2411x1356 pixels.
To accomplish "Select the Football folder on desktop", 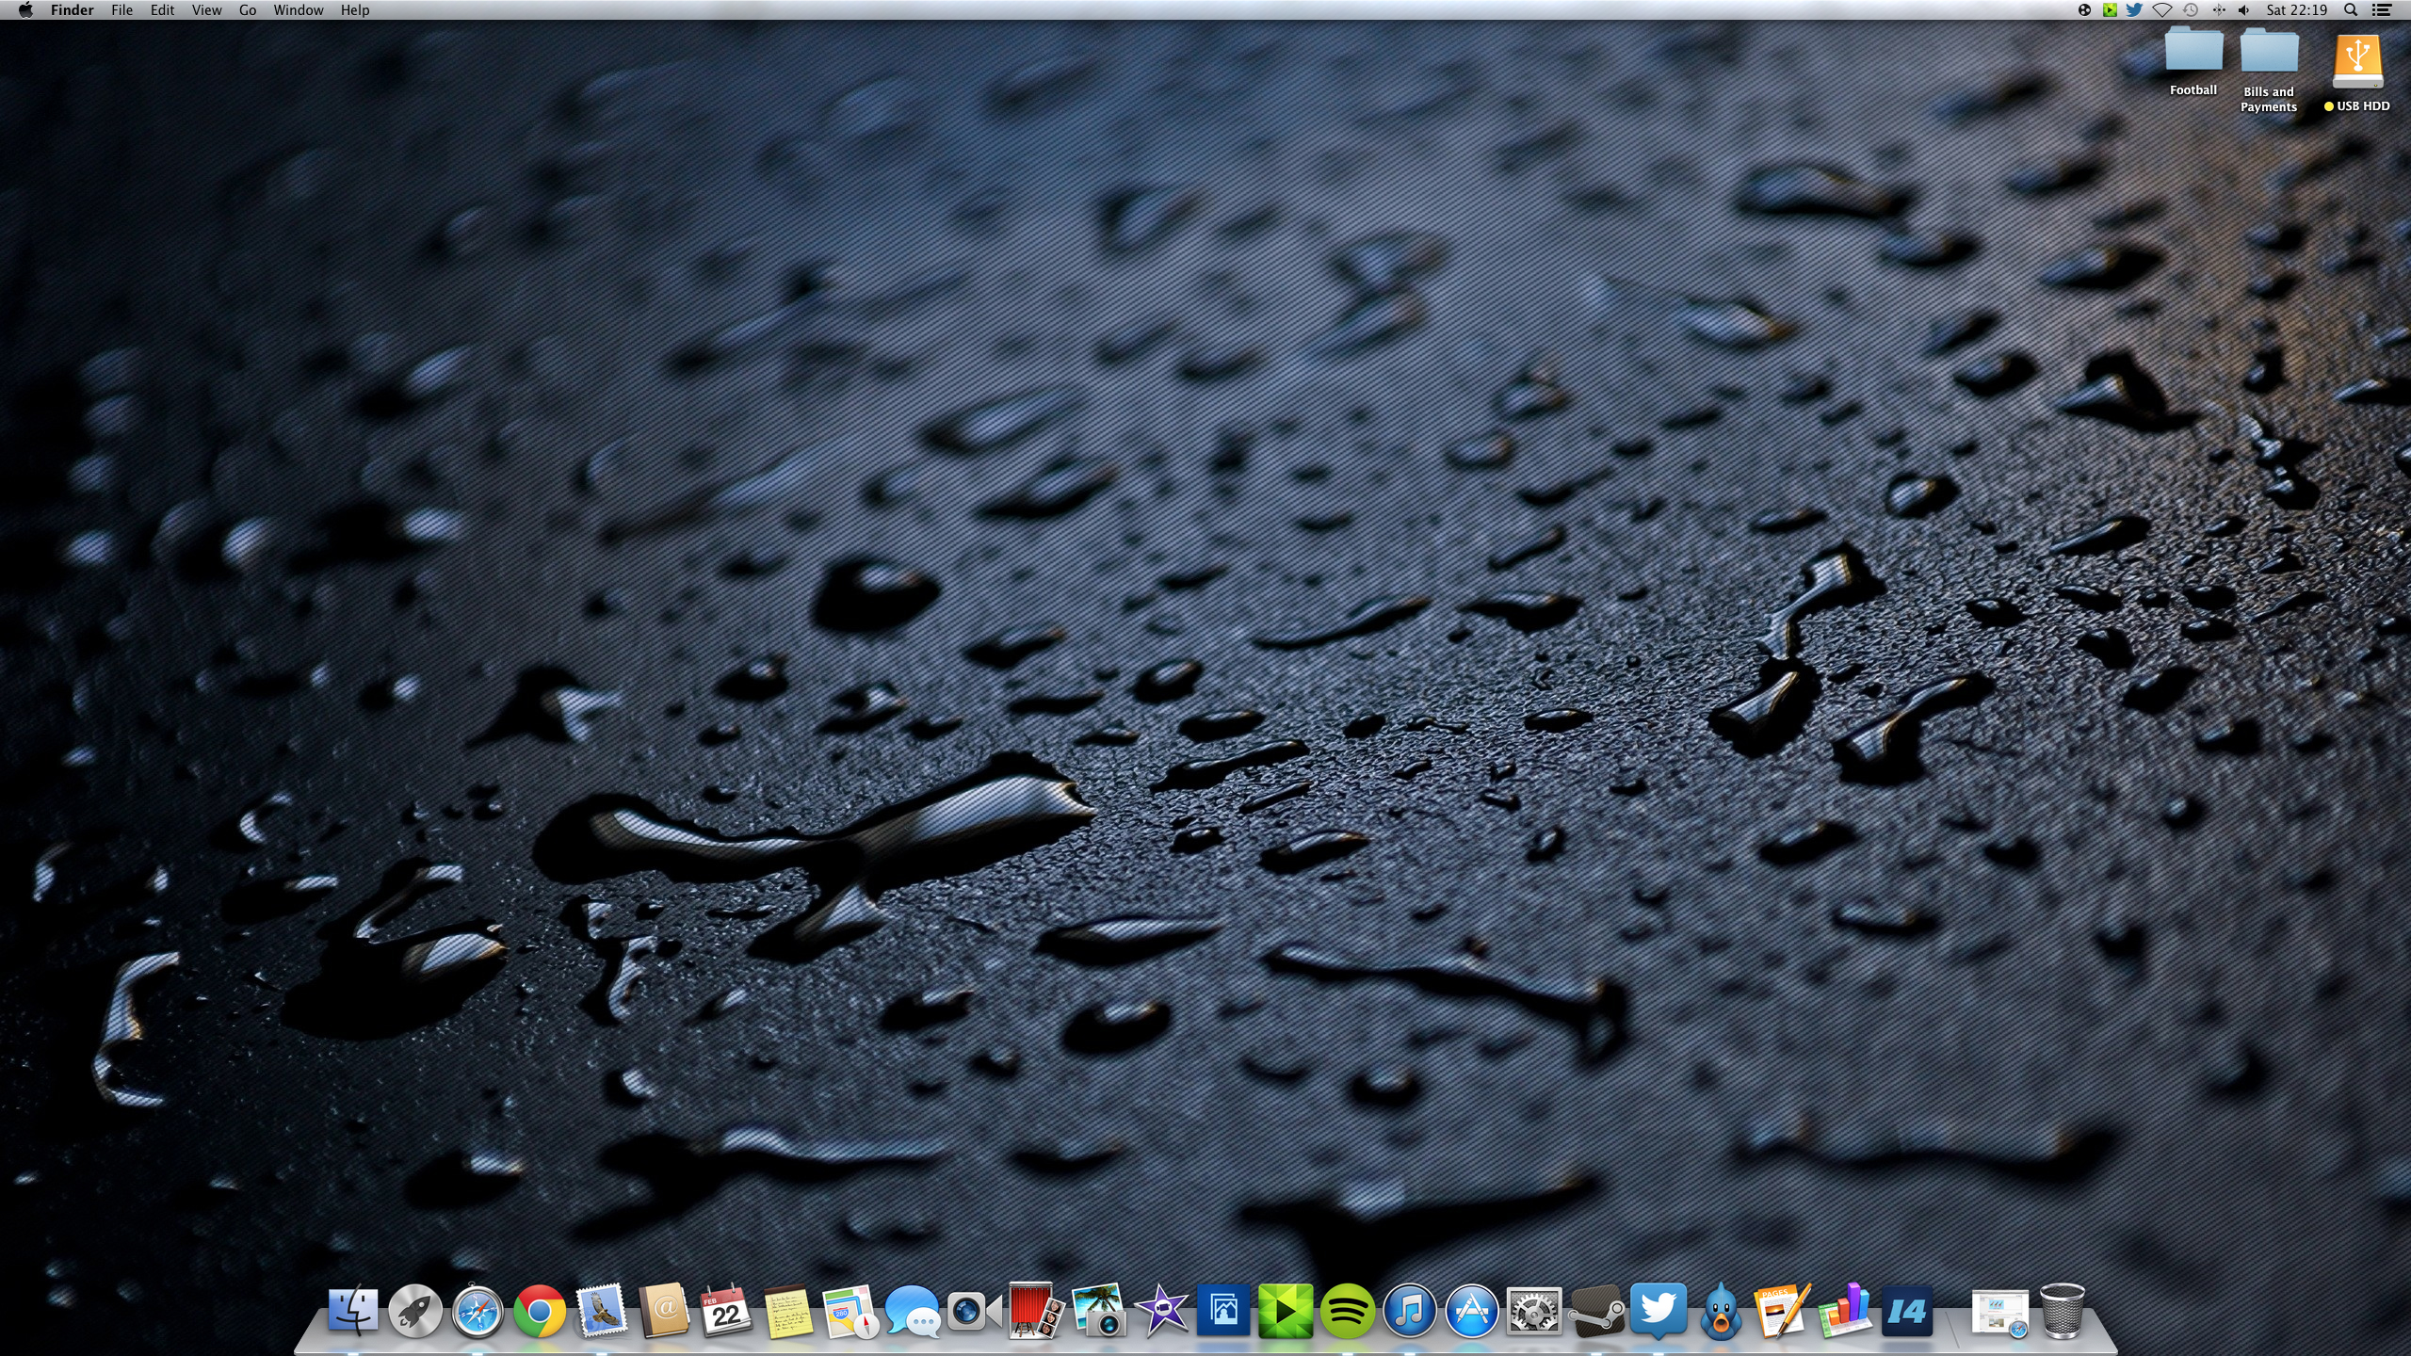I will (x=2193, y=53).
